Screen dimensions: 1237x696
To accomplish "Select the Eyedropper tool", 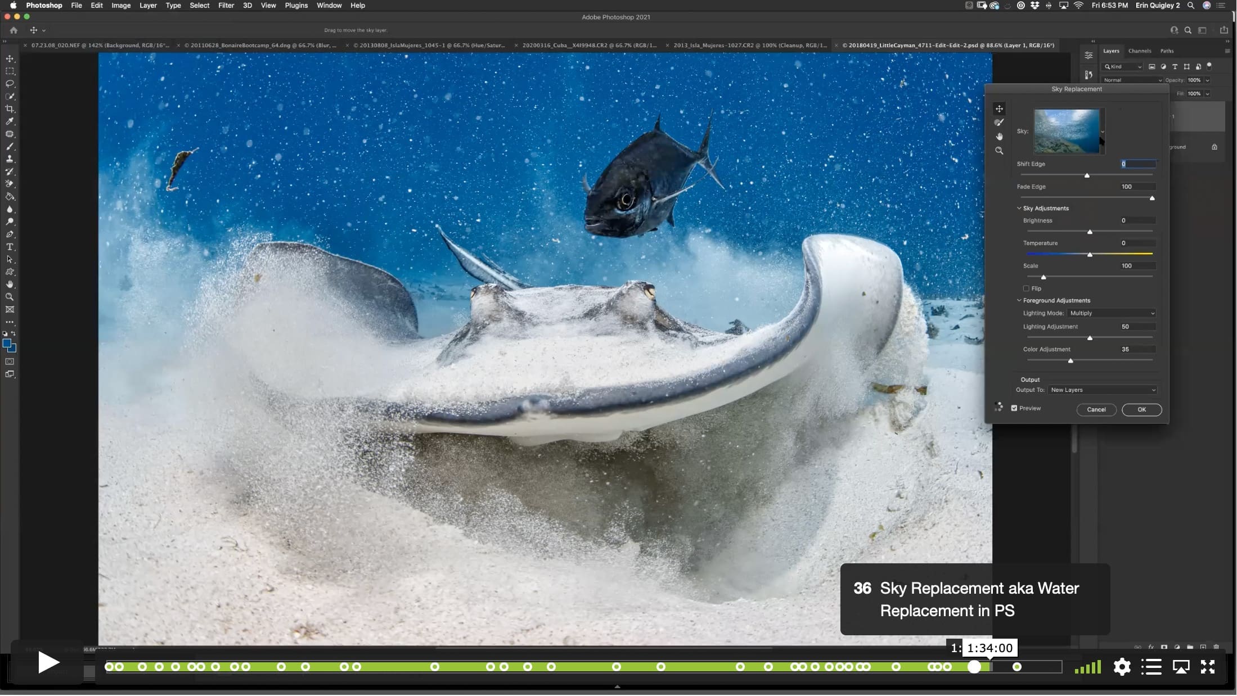I will 10,121.
